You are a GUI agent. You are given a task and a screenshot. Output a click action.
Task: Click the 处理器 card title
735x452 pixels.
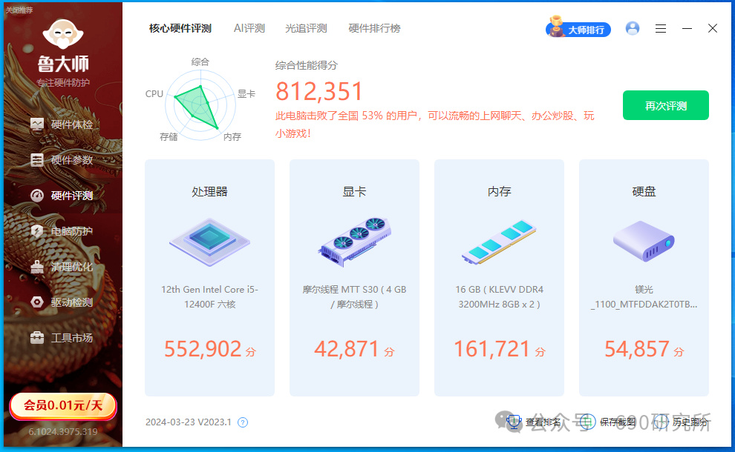(209, 191)
